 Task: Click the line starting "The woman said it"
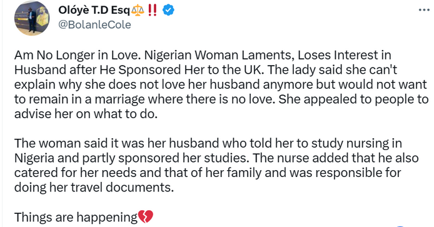208,143
